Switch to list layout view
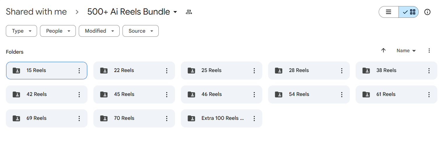 [389, 12]
